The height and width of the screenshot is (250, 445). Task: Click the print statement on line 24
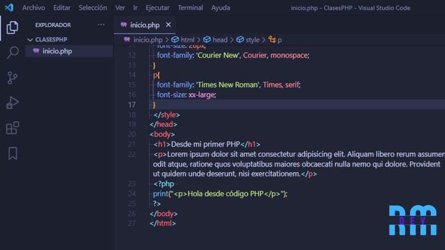pyautogui.click(x=220, y=194)
